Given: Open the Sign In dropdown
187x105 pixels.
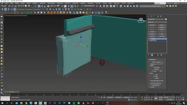Looking at the screenshot, I should 160,3.
